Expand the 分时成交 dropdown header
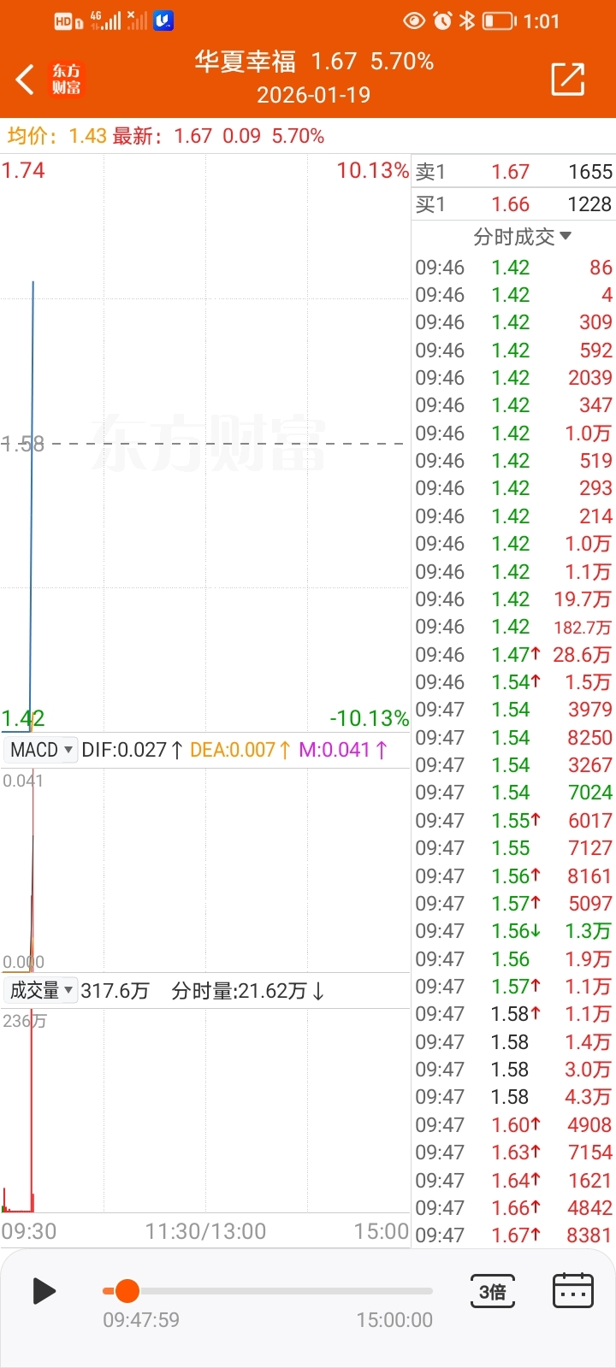 pos(522,237)
